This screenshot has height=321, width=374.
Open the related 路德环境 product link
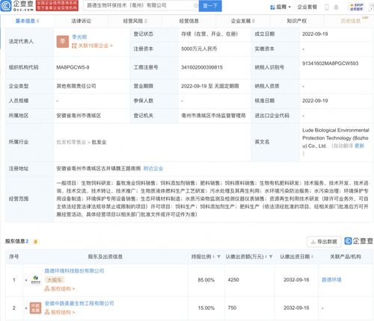tap(331, 280)
